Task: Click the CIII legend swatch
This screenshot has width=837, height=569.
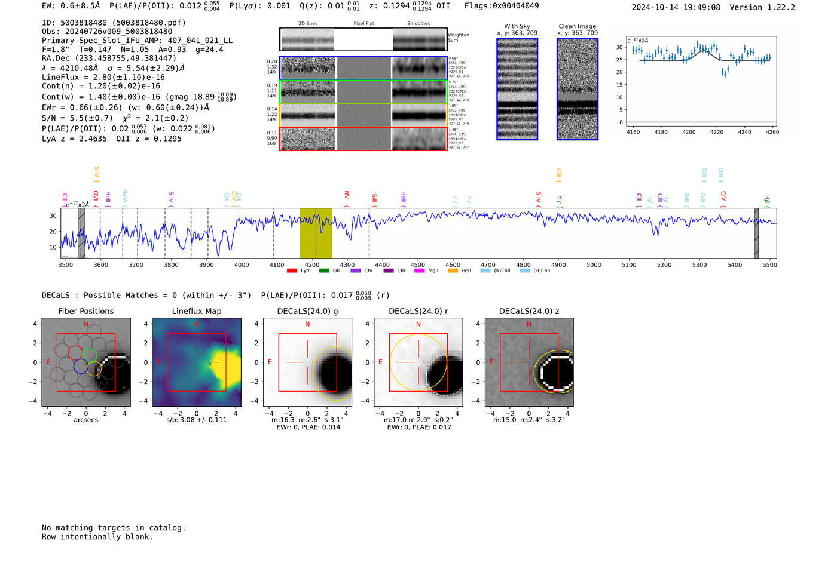Action: click(389, 270)
